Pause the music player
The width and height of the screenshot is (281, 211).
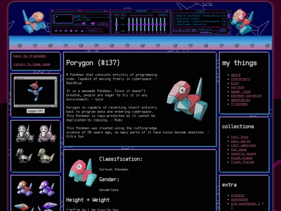(x=66, y=31)
